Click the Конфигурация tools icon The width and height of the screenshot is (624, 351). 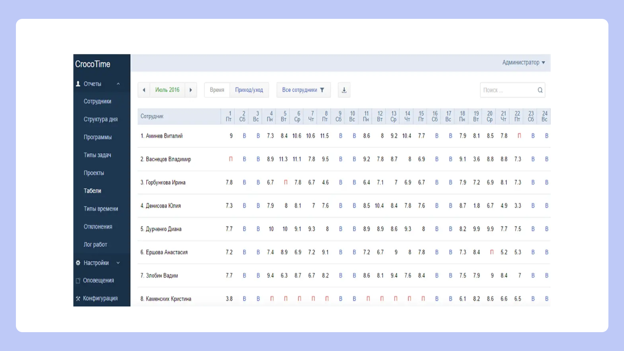[78, 298]
